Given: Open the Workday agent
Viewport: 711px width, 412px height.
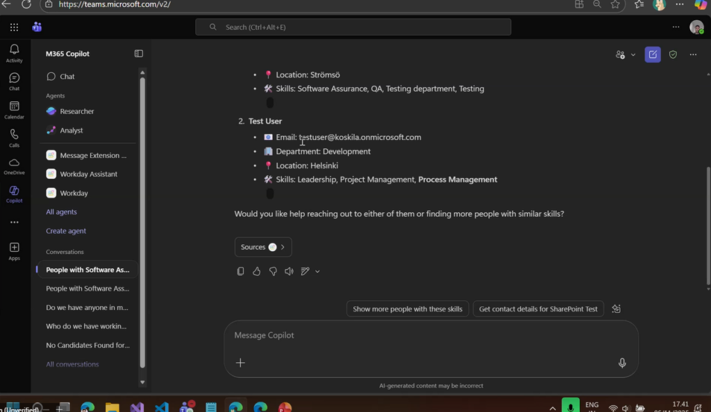Looking at the screenshot, I should (88, 193).
